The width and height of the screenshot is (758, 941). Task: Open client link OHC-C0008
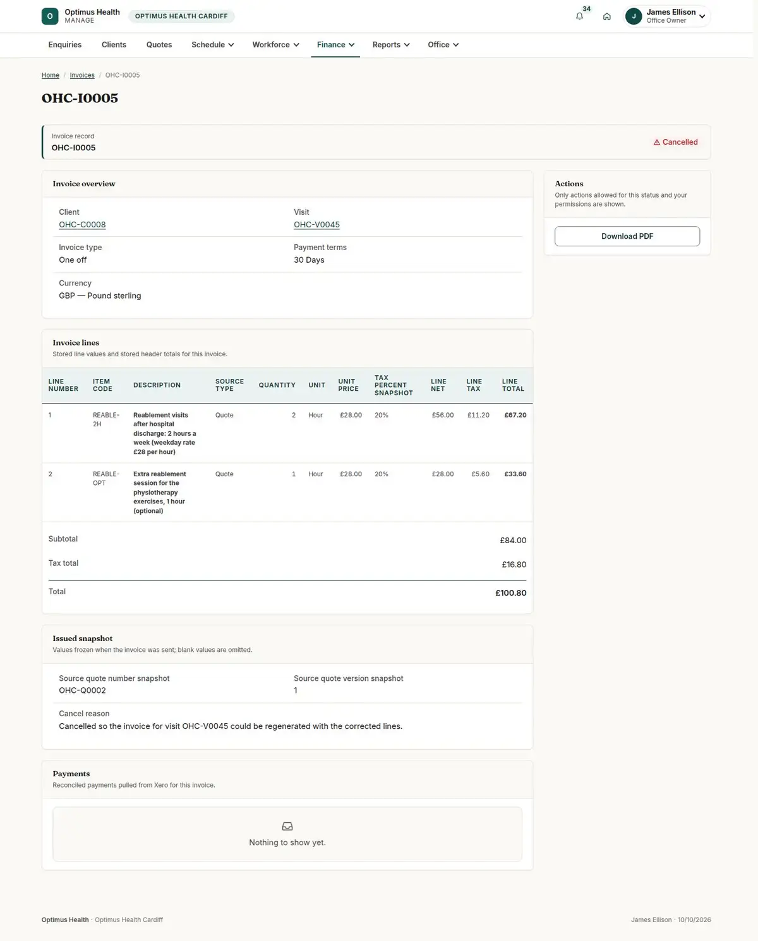[82, 225]
